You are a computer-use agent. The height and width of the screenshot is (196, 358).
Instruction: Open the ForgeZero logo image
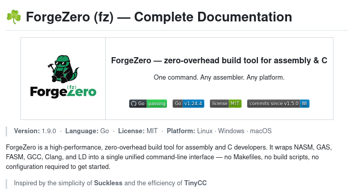(x=63, y=77)
